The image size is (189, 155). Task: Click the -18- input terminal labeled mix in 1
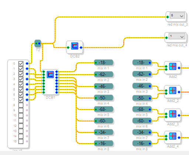pyautogui.click(x=104, y=63)
